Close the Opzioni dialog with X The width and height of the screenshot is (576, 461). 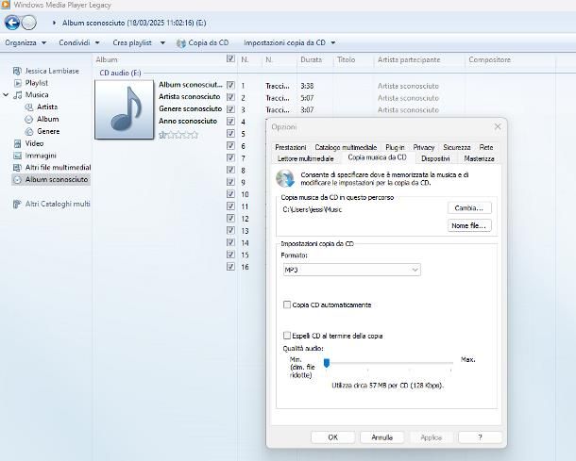point(498,127)
